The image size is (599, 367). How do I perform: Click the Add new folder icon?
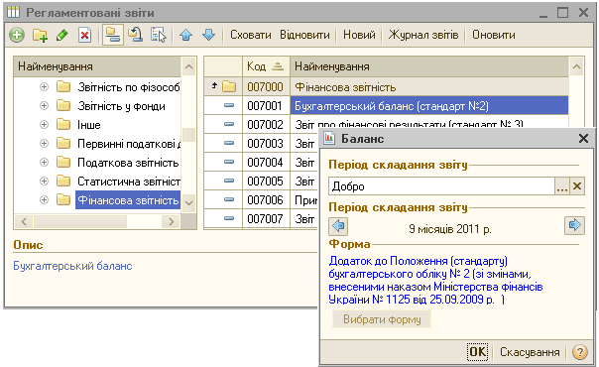(x=40, y=35)
